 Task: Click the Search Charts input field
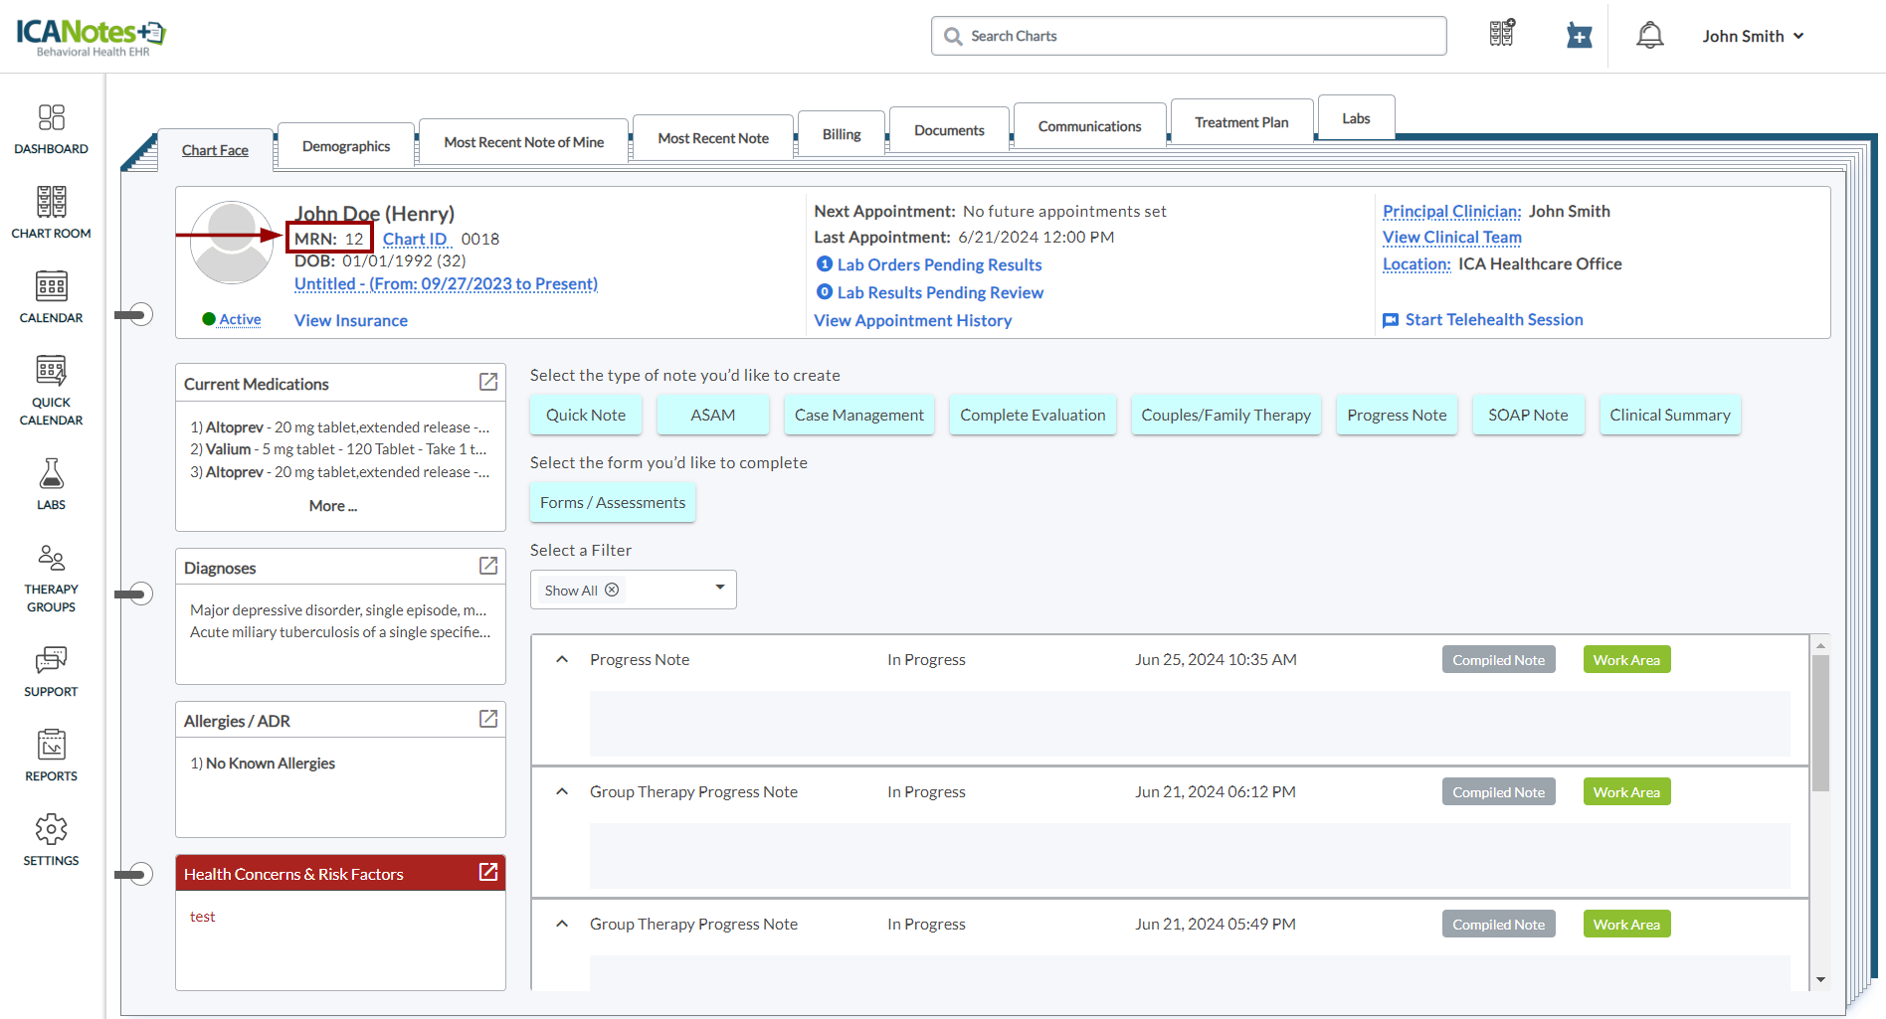(x=1189, y=36)
